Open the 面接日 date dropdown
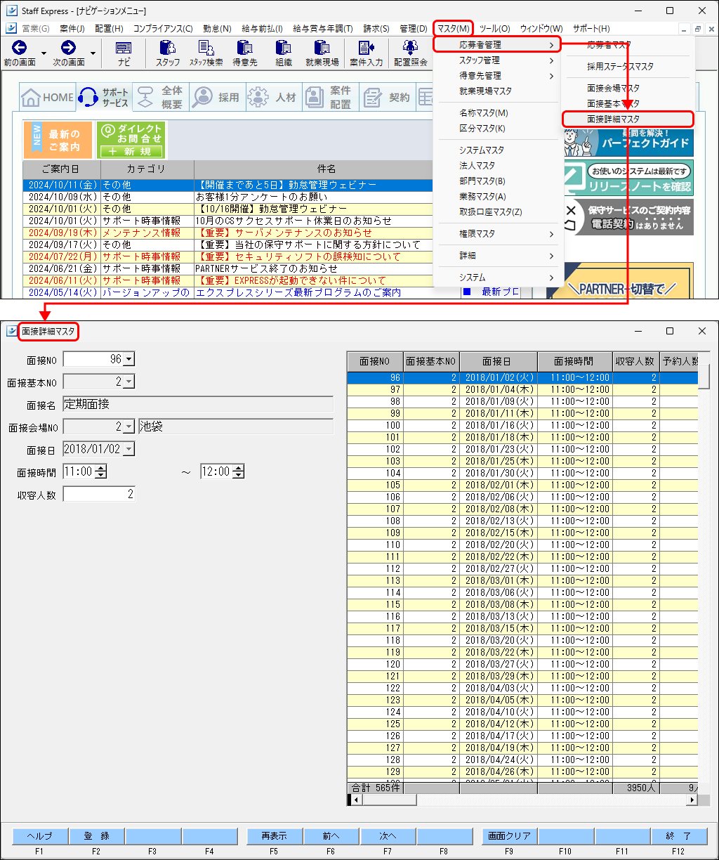This screenshot has height=860, width=719. coord(128,449)
